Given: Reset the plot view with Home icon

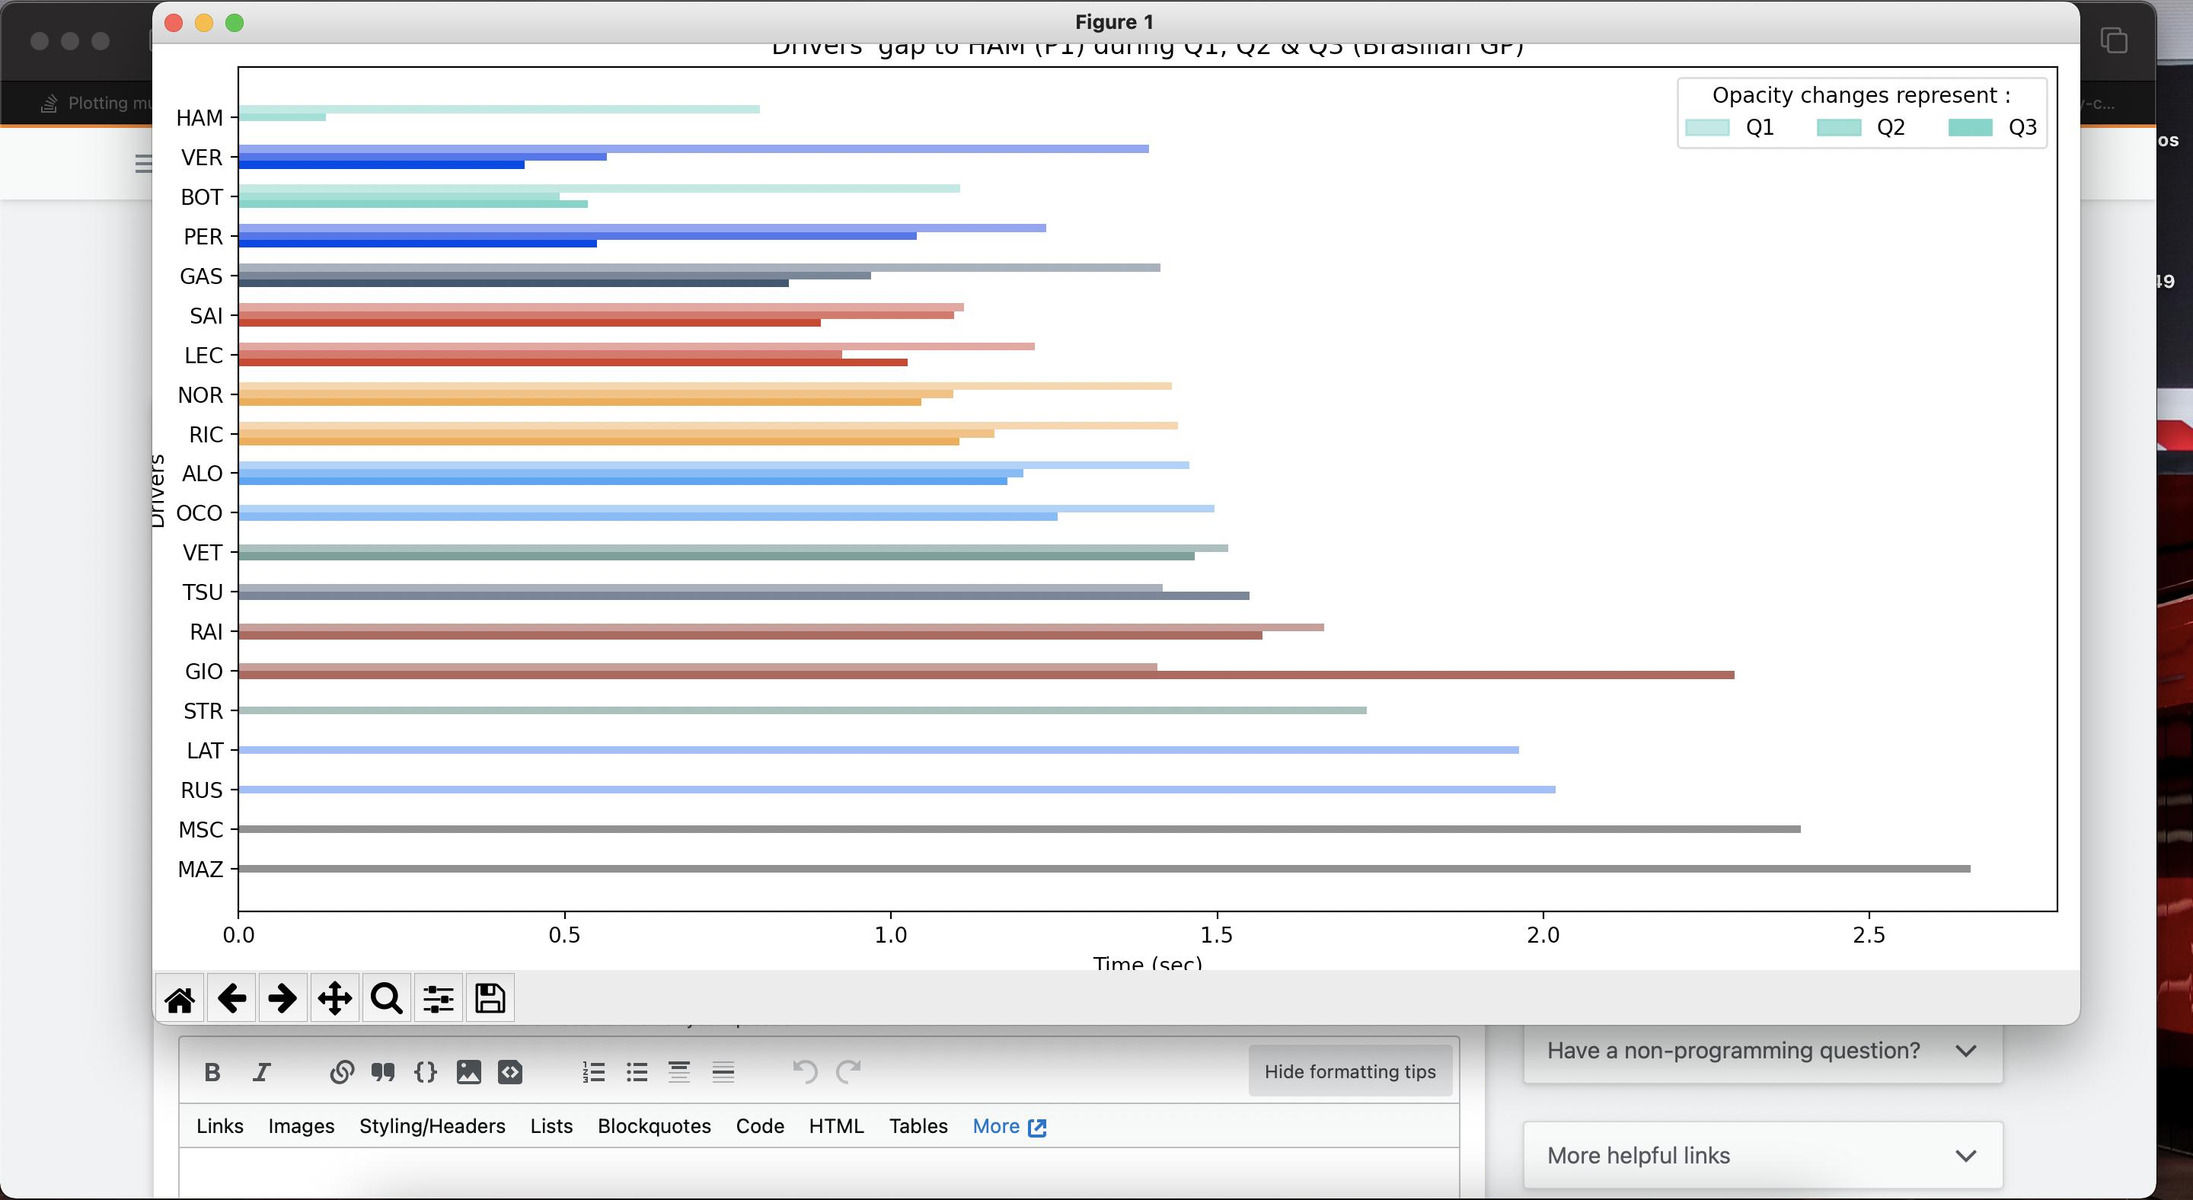Looking at the screenshot, I should [x=180, y=999].
